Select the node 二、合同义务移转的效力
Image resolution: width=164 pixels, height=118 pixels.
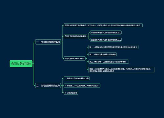tap(48, 86)
